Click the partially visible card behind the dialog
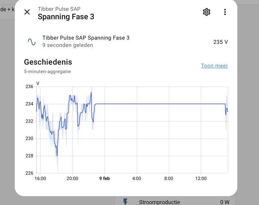 [x=6, y=10]
